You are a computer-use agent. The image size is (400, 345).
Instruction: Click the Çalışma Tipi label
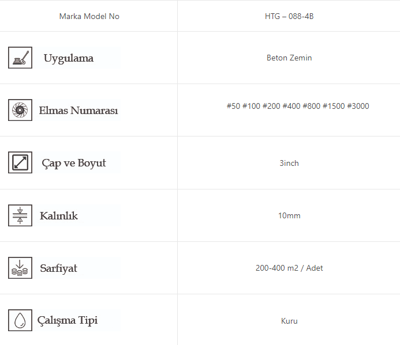67,321
